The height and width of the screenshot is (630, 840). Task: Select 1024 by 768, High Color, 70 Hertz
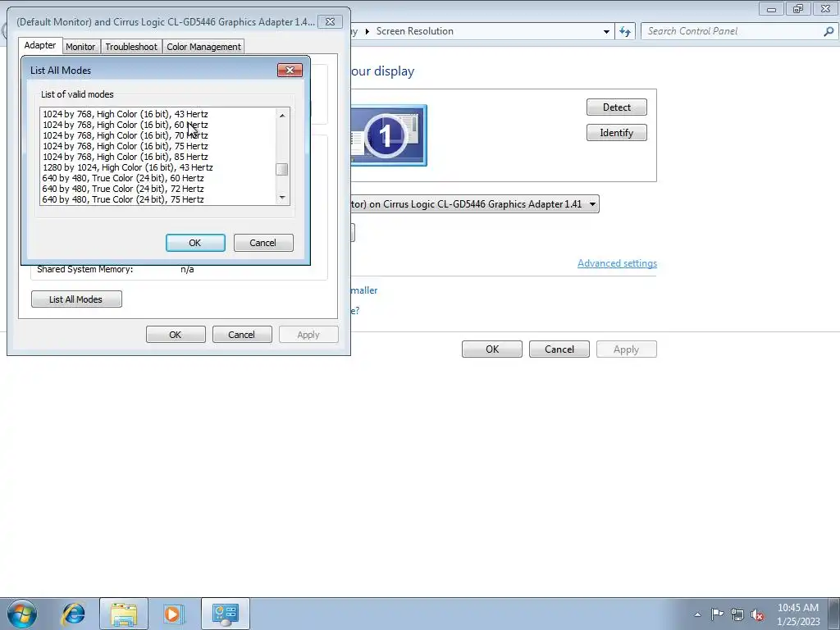tap(158, 135)
